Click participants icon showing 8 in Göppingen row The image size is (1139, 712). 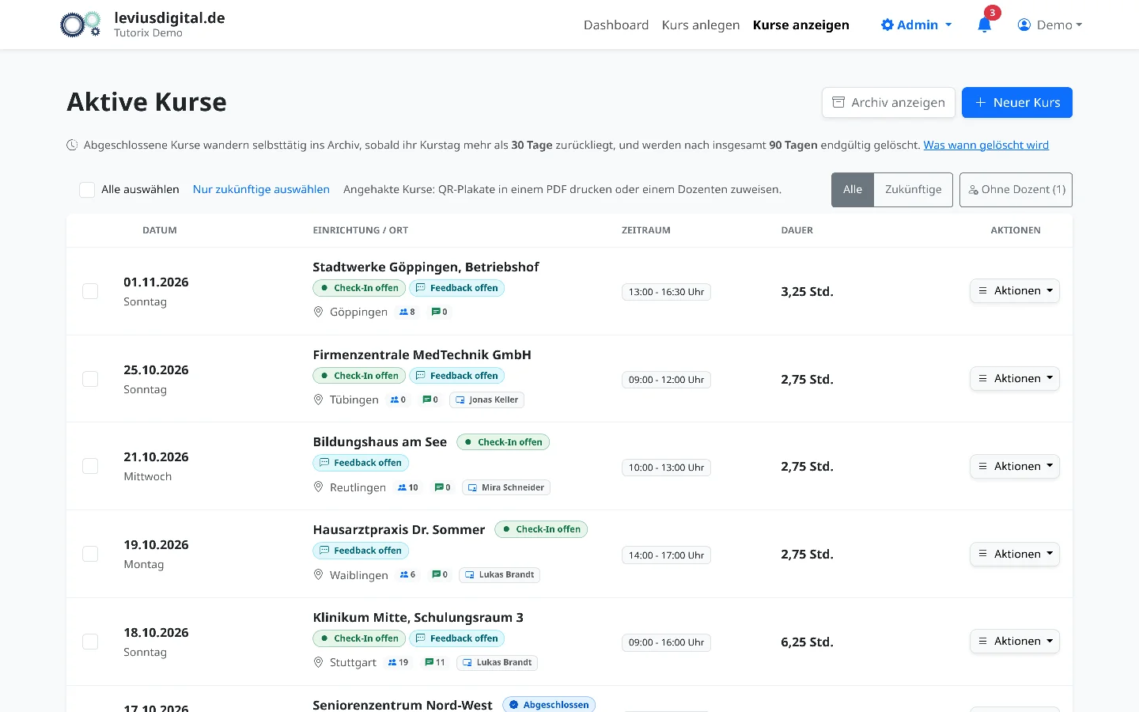(403, 312)
